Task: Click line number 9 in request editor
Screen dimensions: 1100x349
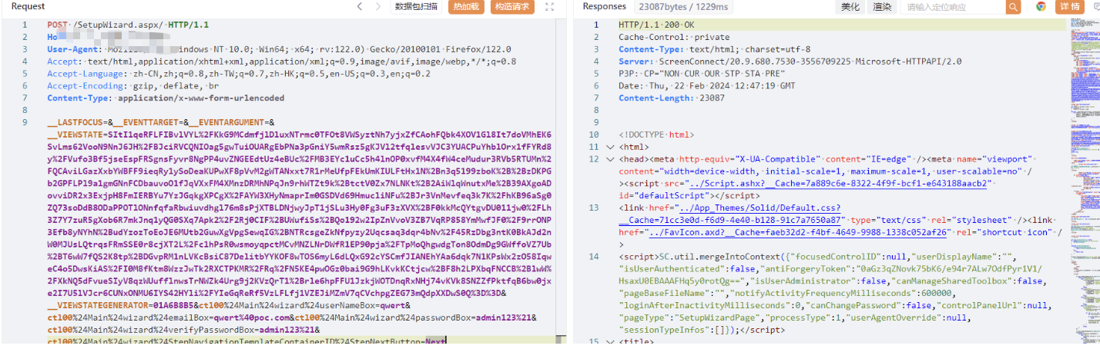Action: tap(25, 122)
